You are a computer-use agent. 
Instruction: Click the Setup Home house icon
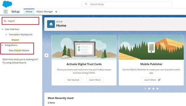coord(51,24)
